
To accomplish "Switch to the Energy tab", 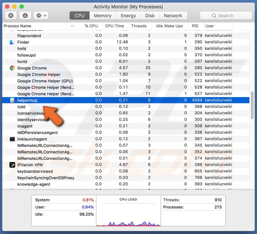I will 128,16.
